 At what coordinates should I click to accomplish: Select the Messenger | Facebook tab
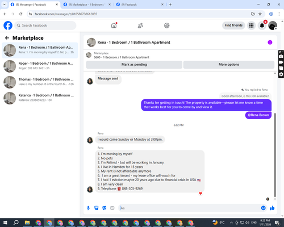pos(34,5)
